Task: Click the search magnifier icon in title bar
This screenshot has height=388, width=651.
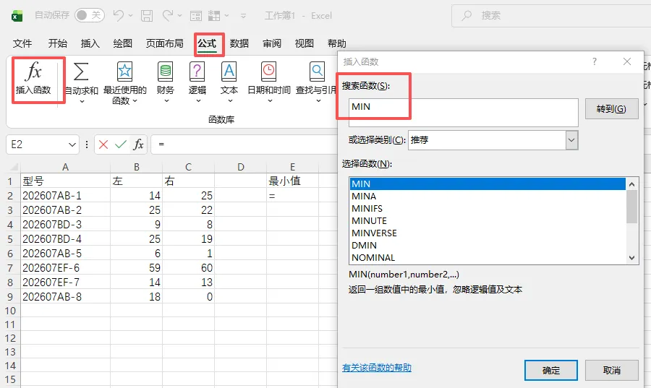Action: pyautogui.click(x=467, y=16)
